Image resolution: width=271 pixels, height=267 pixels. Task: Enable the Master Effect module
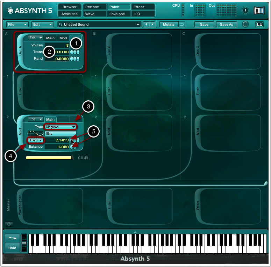[x=198, y=205]
